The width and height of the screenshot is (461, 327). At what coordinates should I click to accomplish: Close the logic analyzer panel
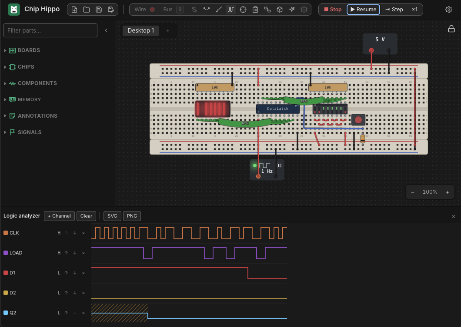(453, 216)
